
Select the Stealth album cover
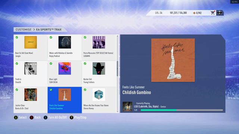31,68
